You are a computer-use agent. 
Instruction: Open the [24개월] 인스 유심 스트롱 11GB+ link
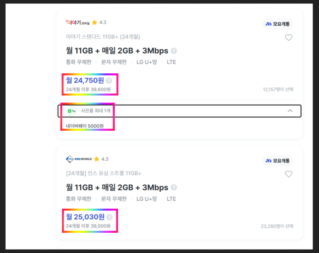click(104, 173)
